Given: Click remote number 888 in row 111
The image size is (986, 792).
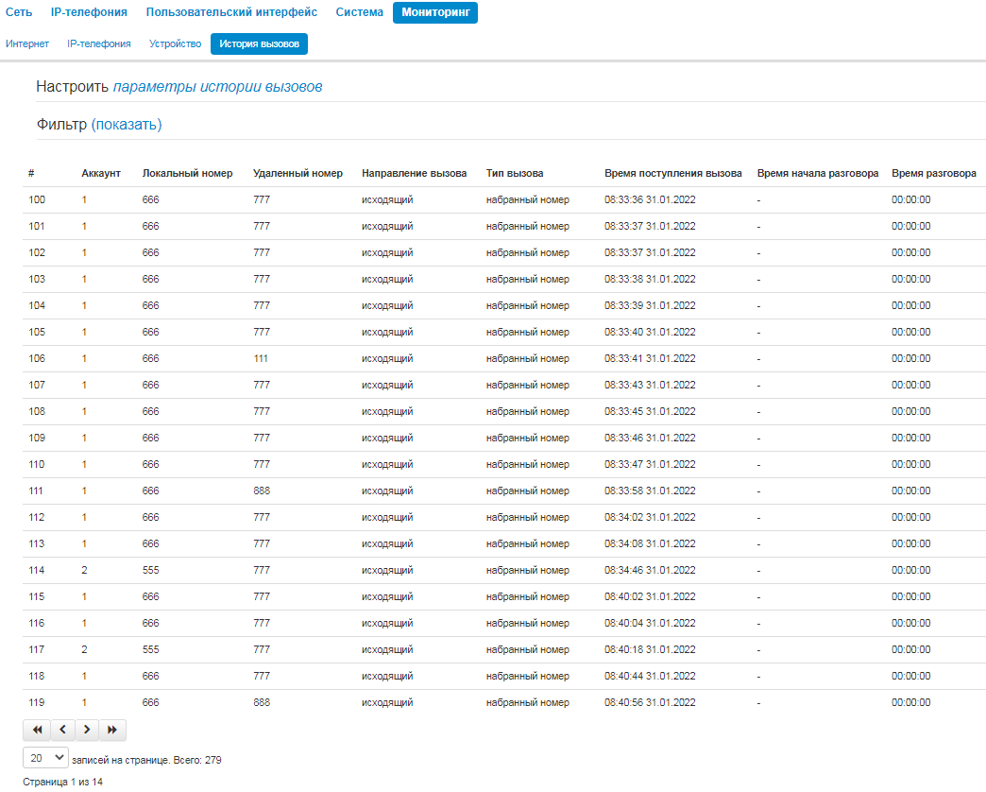Looking at the screenshot, I should pos(262,491).
